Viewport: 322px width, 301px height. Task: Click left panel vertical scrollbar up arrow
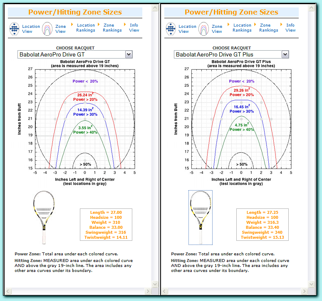tap(155, 8)
